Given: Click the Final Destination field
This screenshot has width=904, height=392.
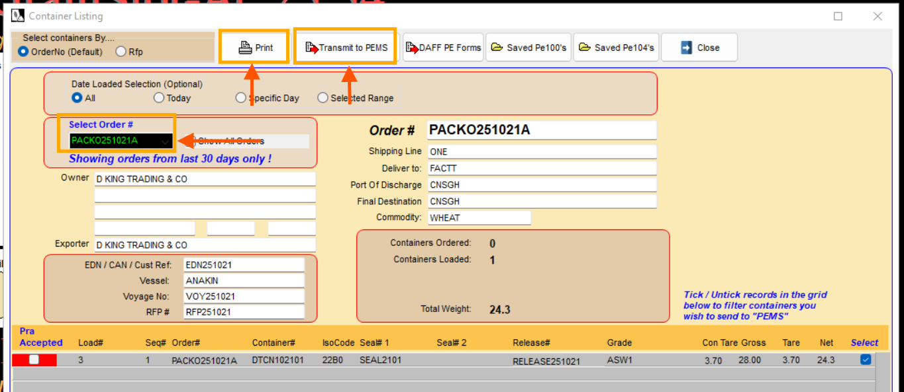Looking at the screenshot, I should click(542, 201).
